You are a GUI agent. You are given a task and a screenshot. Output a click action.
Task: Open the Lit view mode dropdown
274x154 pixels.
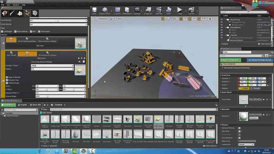113,19
